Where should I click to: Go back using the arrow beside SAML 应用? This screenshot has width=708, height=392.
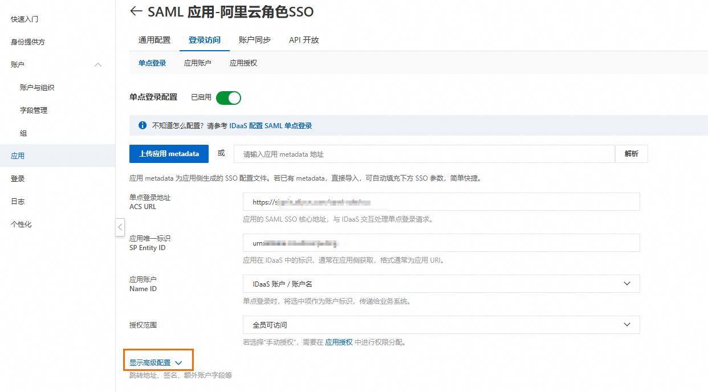(136, 11)
